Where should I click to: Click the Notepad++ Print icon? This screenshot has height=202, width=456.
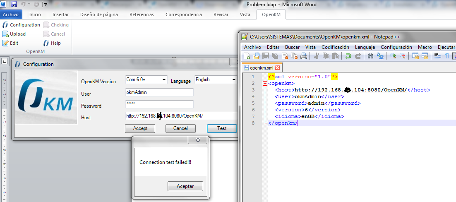point(304,56)
